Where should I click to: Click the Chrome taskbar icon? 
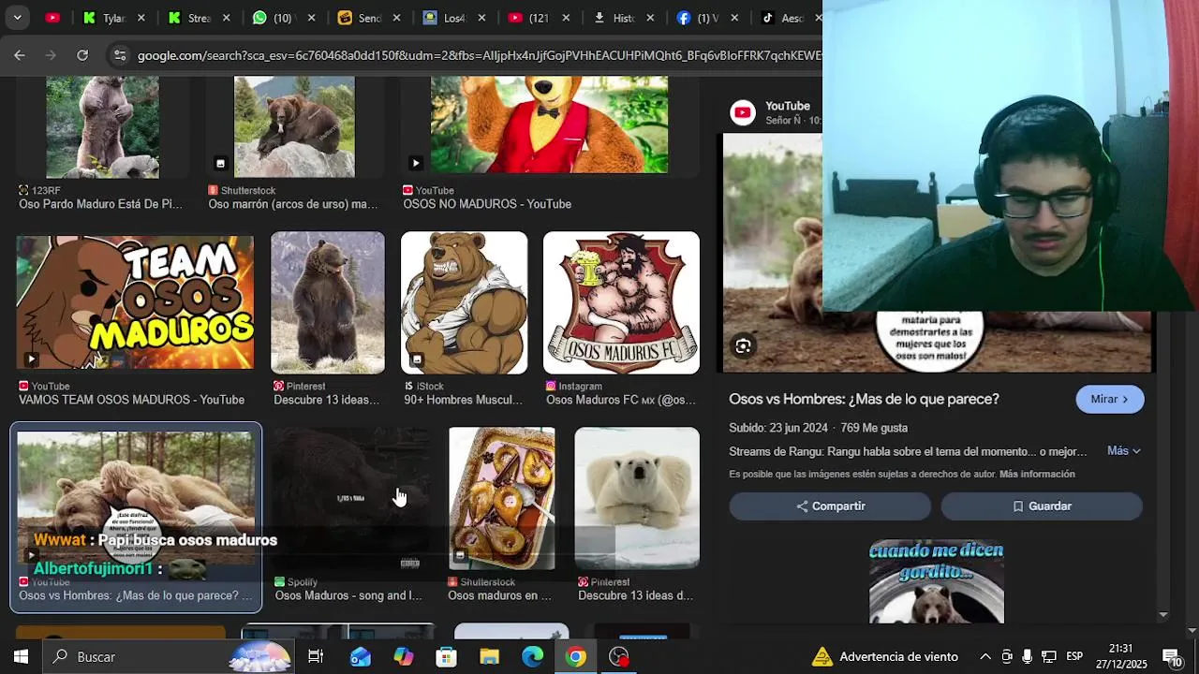point(576,657)
